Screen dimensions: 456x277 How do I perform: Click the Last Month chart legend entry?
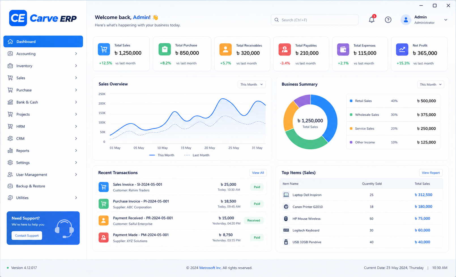click(x=197, y=155)
